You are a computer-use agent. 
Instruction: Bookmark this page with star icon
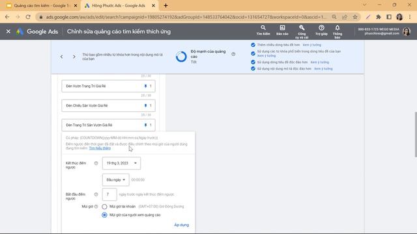click(354, 17)
